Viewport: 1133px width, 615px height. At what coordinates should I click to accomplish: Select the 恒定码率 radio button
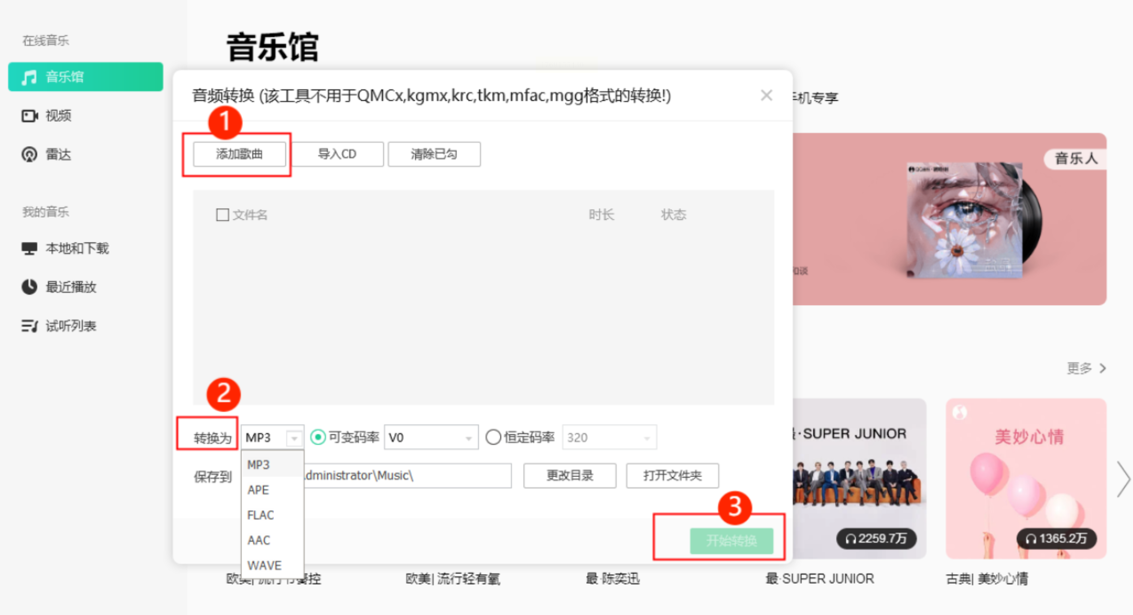pyautogui.click(x=493, y=437)
